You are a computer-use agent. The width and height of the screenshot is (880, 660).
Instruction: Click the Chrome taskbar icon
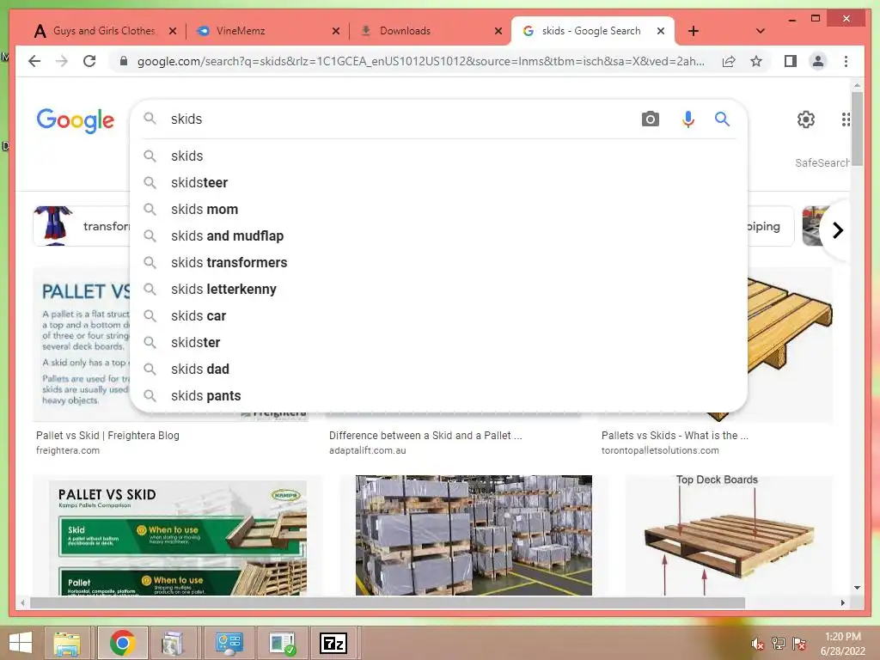point(122,643)
